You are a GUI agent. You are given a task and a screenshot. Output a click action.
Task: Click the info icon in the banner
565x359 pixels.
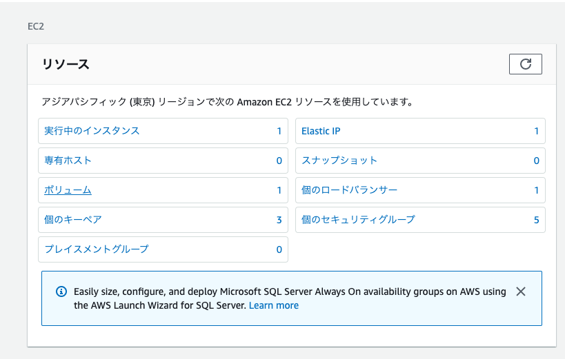(61, 291)
